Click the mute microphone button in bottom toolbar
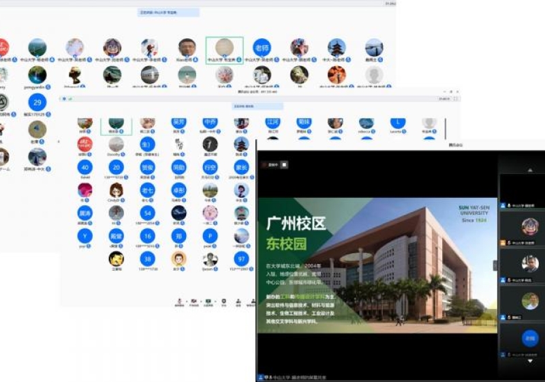Image resolution: width=545 pixels, height=382 pixels. [179, 302]
